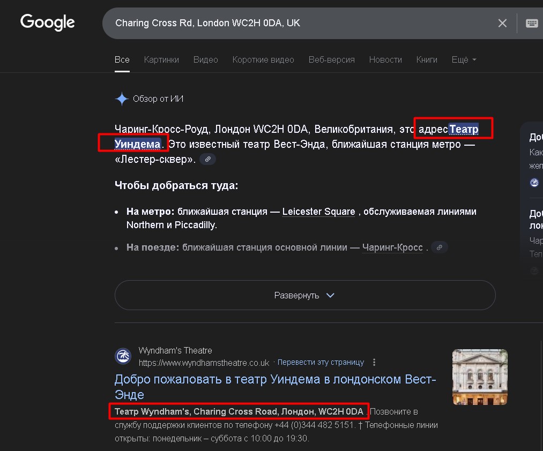Click the palm favicon in side panel

(534, 183)
